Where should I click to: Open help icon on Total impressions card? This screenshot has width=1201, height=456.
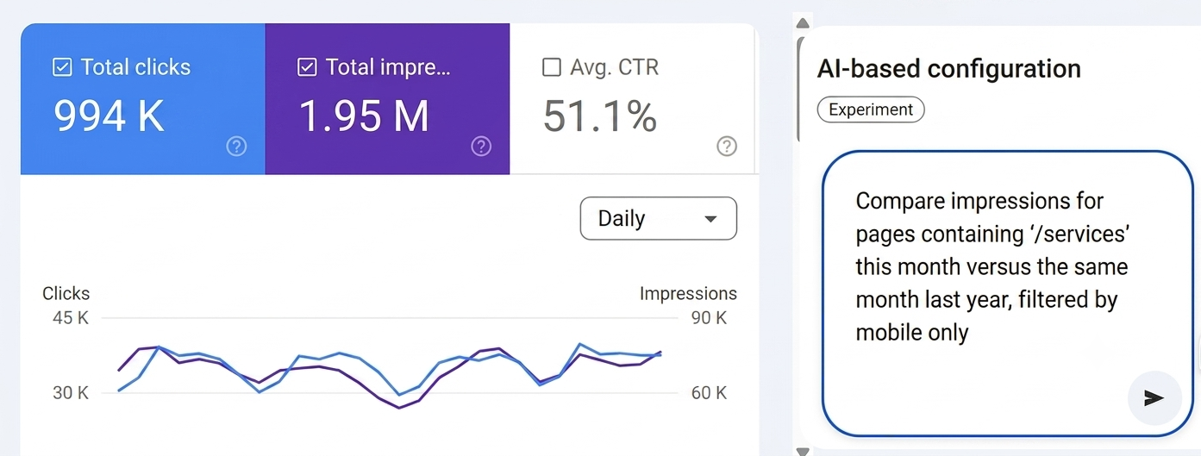481,147
